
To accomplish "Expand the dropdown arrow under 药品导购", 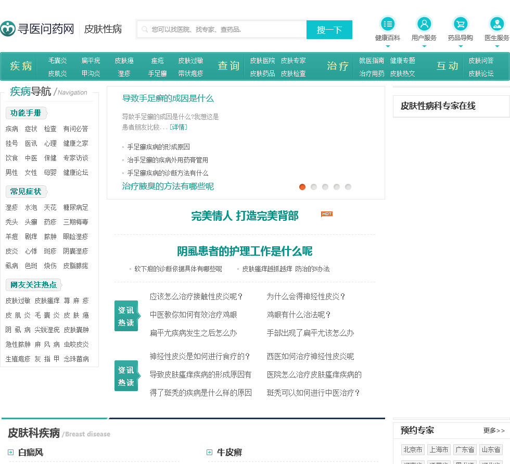I will (461, 46).
